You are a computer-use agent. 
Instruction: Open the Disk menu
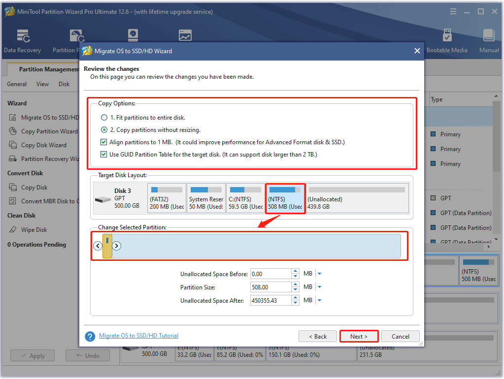(64, 84)
